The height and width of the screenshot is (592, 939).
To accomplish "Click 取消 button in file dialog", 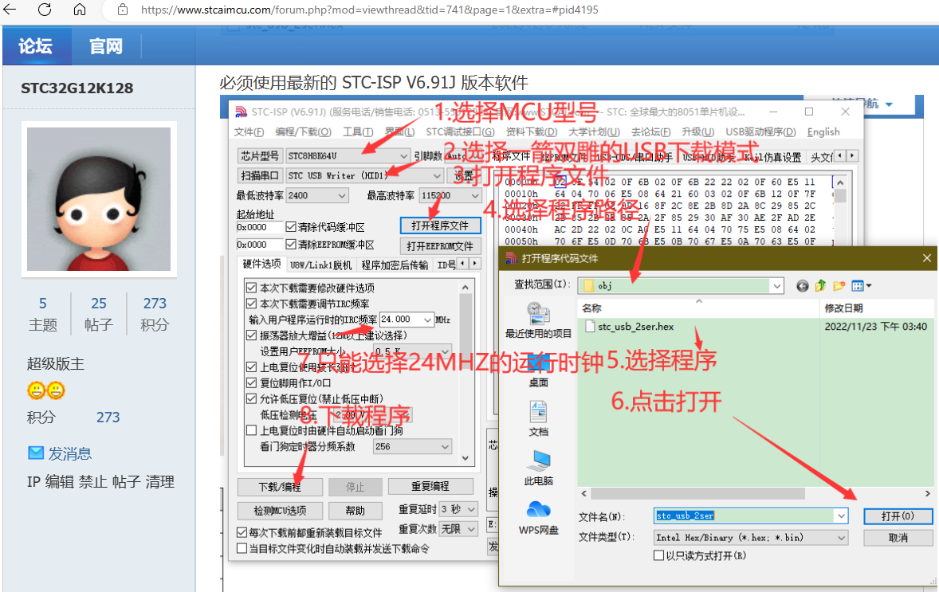I will 898,538.
